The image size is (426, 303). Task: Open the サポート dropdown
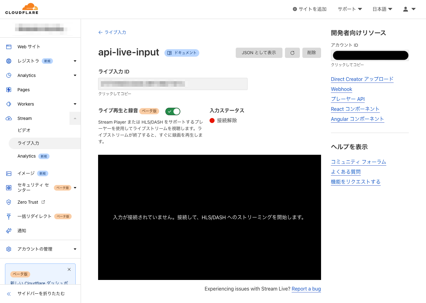(x=349, y=9)
